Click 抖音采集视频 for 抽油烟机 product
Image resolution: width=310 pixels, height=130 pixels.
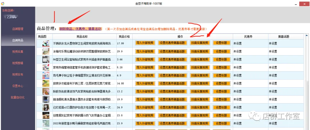200,99
